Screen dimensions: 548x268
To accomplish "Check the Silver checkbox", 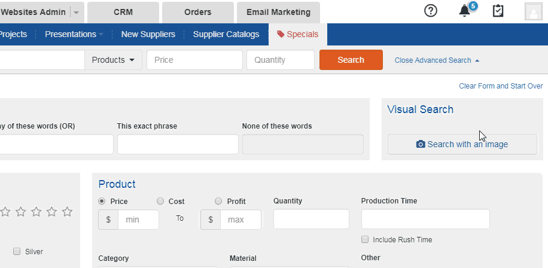I will coord(17,251).
